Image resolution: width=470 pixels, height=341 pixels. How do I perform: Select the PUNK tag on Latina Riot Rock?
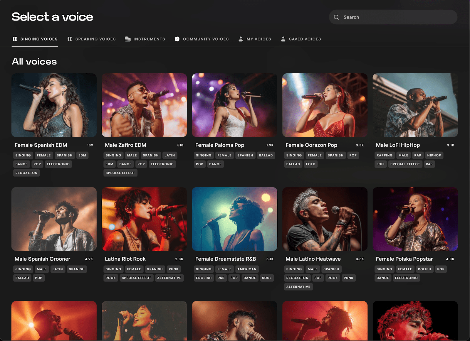tap(174, 269)
